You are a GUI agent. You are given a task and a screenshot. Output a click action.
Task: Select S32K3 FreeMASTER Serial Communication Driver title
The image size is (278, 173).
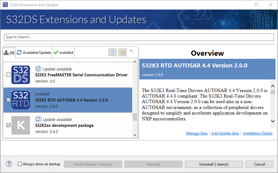(x=81, y=75)
